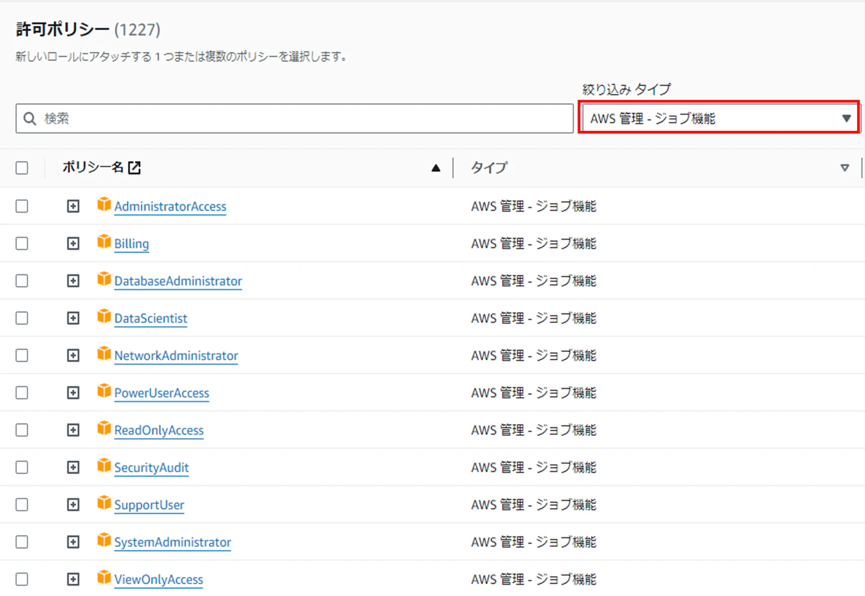Expand the ViewOnlyAccess policy row

coord(73,579)
